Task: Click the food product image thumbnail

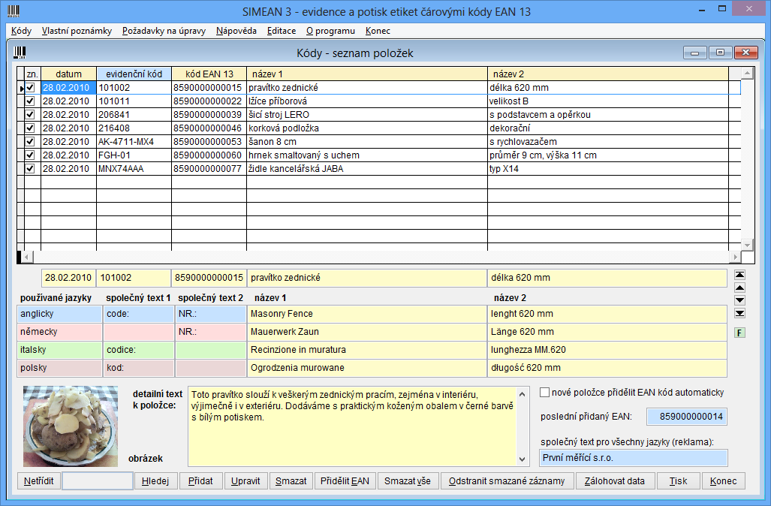Action: coord(71,426)
